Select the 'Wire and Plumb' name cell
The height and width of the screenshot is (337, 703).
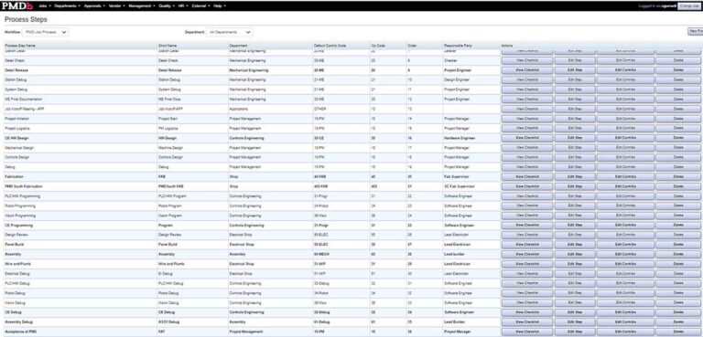click(x=81, y=264)
